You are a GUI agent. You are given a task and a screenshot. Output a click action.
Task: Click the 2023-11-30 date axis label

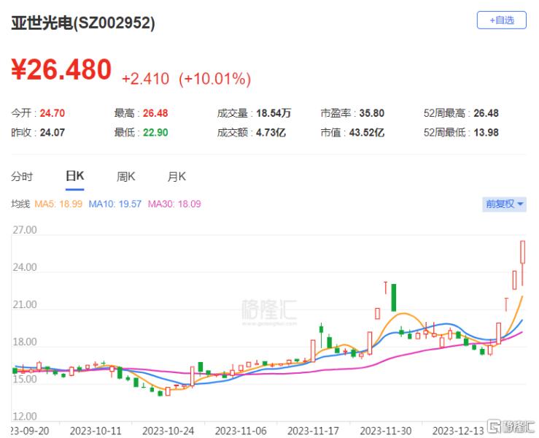click(386, 431)
